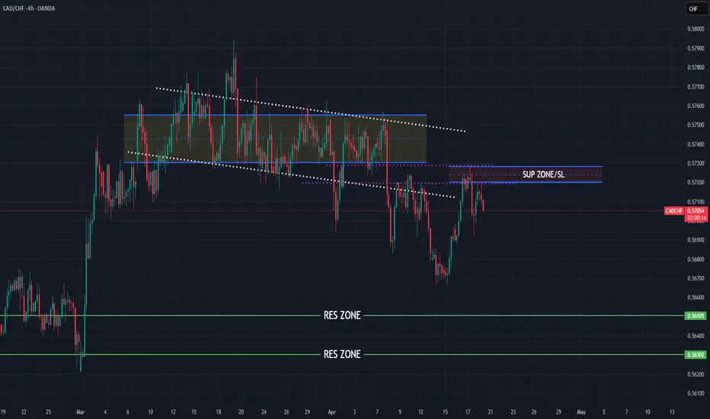The image size is (710, 419).
Task: Click the 0.57700 price axis label
Action: [x=696, y=87]
